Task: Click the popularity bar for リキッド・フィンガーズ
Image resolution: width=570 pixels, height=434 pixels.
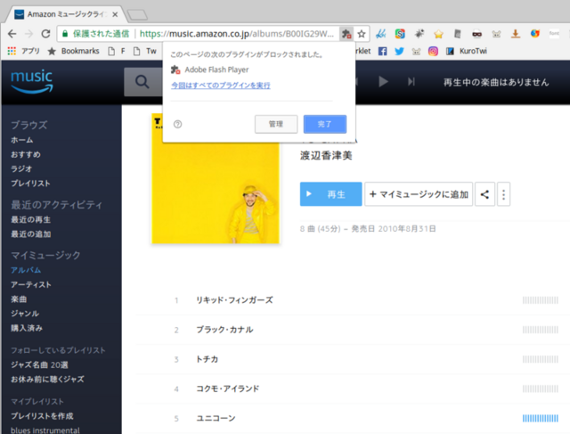Action: click(541, 300)
